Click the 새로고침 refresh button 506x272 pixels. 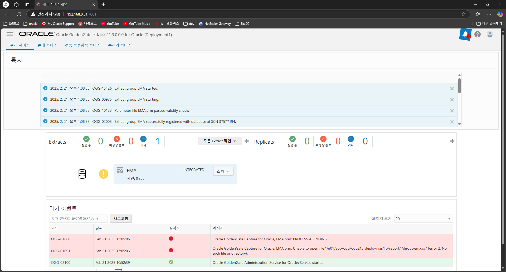pyautogui.click(x=121, y=218)
